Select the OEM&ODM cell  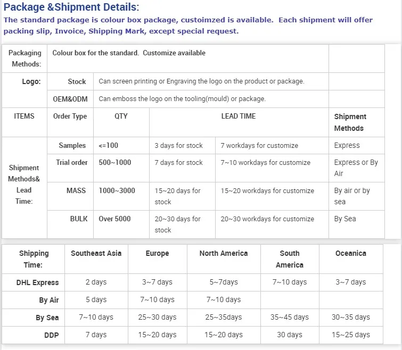[70, 99]
